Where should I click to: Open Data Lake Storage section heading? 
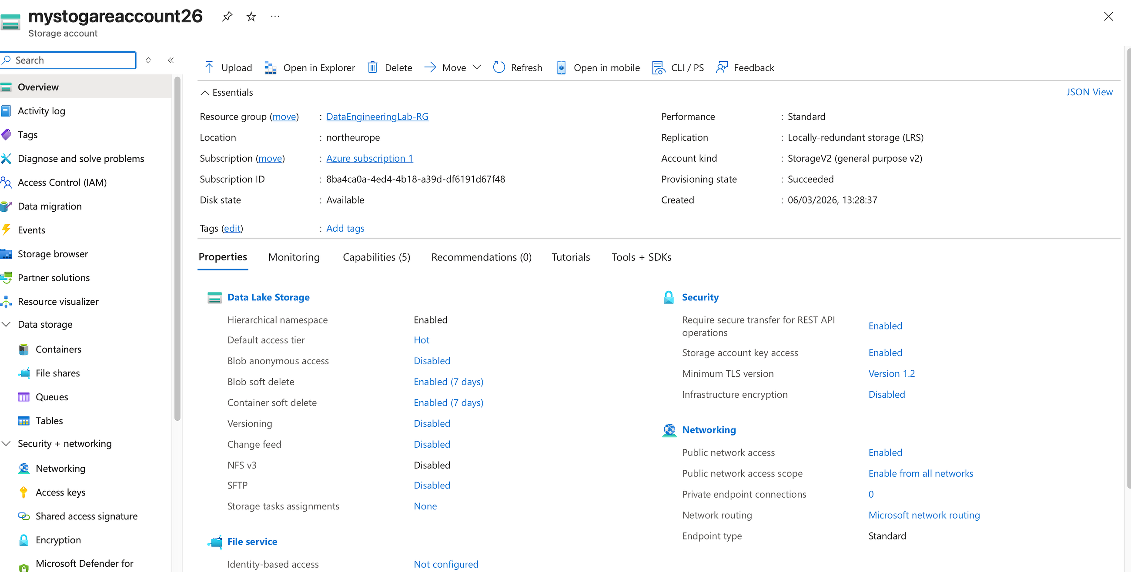(268, 297)
